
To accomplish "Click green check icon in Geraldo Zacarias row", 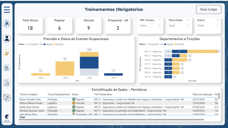I will click(x=74, y=111).
